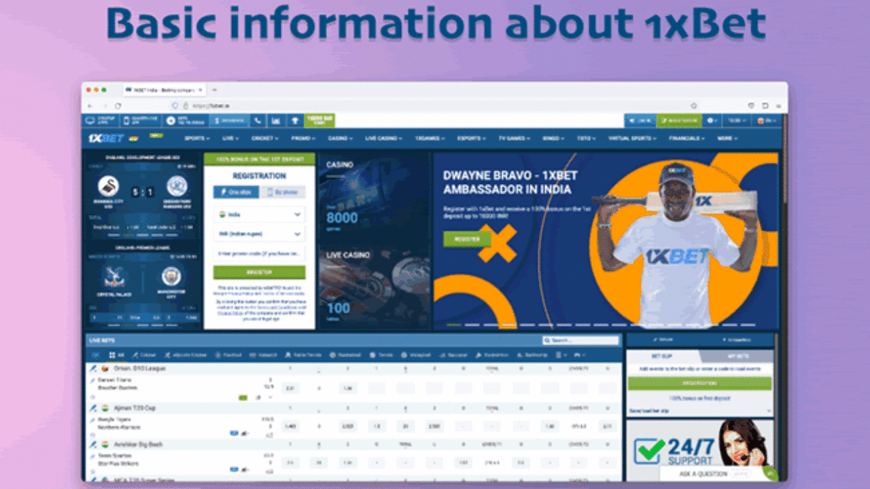This screenshot has height=489, width=870.
Task: Open the India country dropdown
Action: point(259,214)
